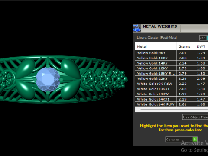Viewport: 208px width, 156px height.
Task: Click the 1.68 DWT value cell
Action: point(201,104)
